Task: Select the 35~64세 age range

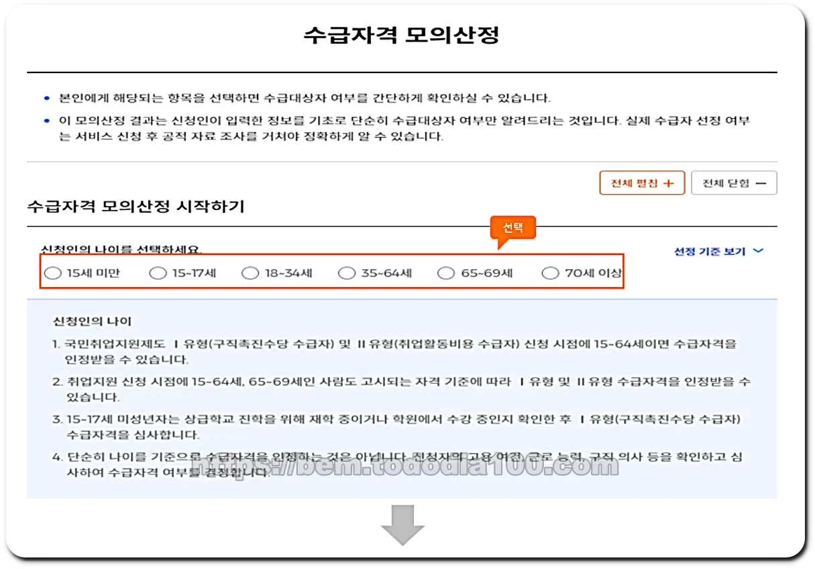Action: click(347, 272)
